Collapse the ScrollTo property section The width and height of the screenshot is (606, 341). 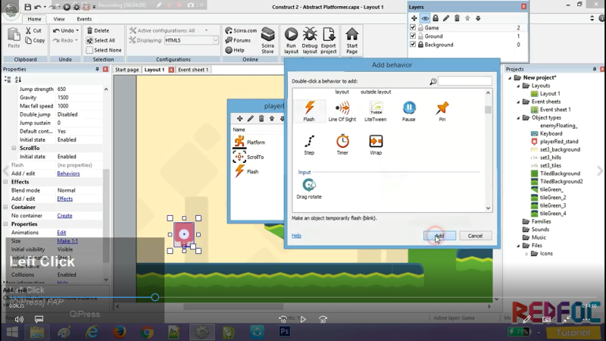pos(14,148)
